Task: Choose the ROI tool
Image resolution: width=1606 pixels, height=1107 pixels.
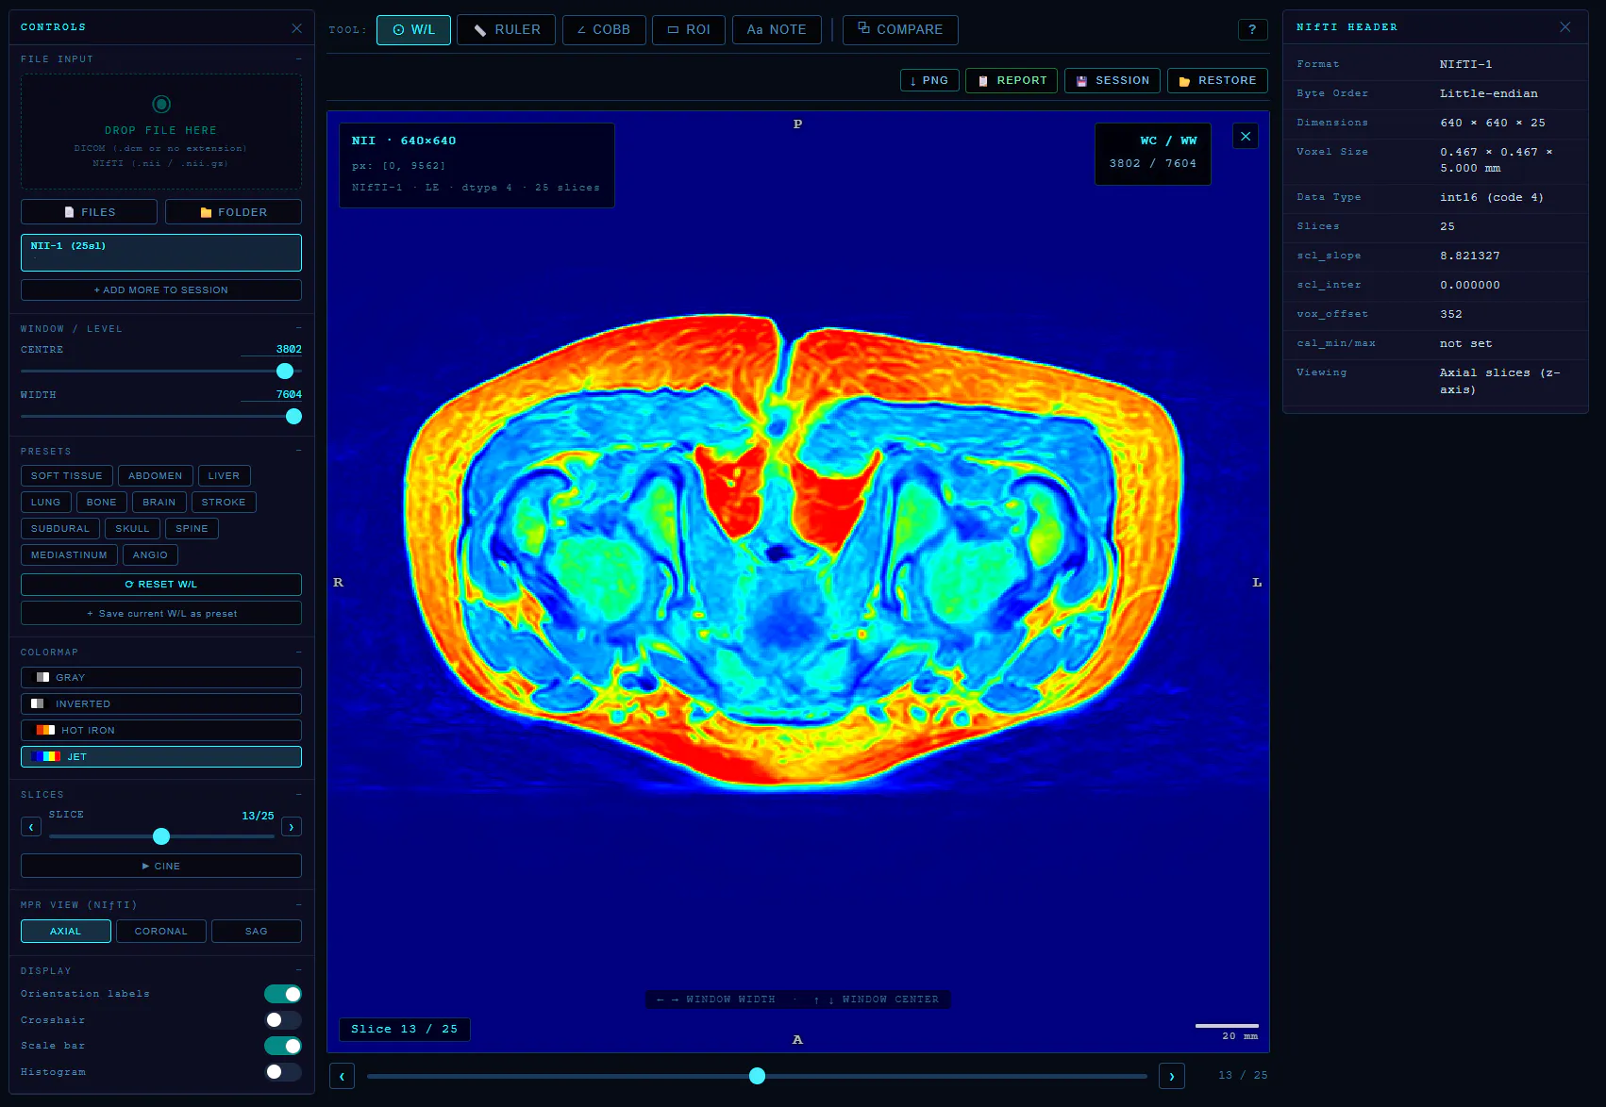Action: [x=689, y=30]
